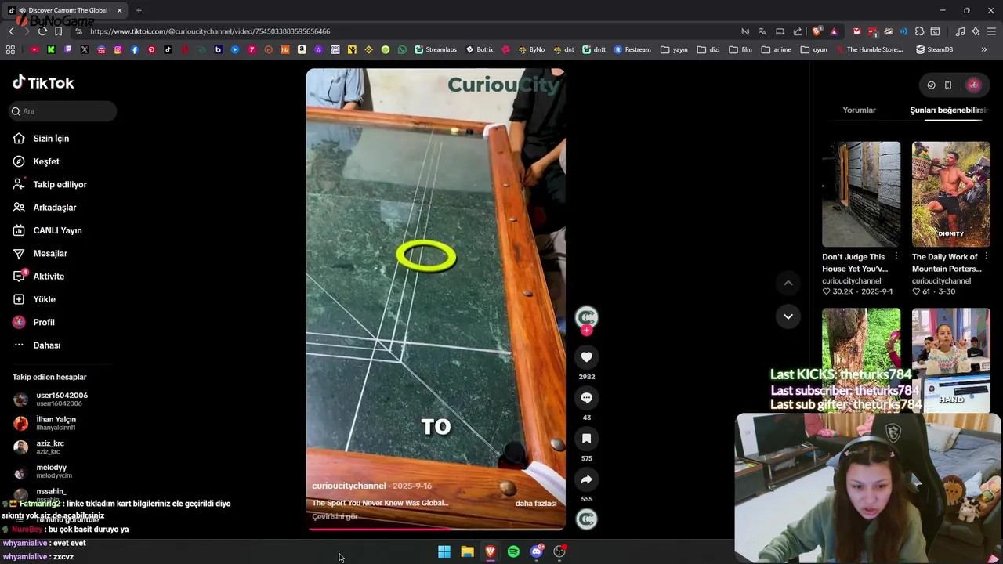The width and height of the screenshot is (1003, 564).
Task: Open Brave Shields lion icon
Action: (x=817, y=31)
